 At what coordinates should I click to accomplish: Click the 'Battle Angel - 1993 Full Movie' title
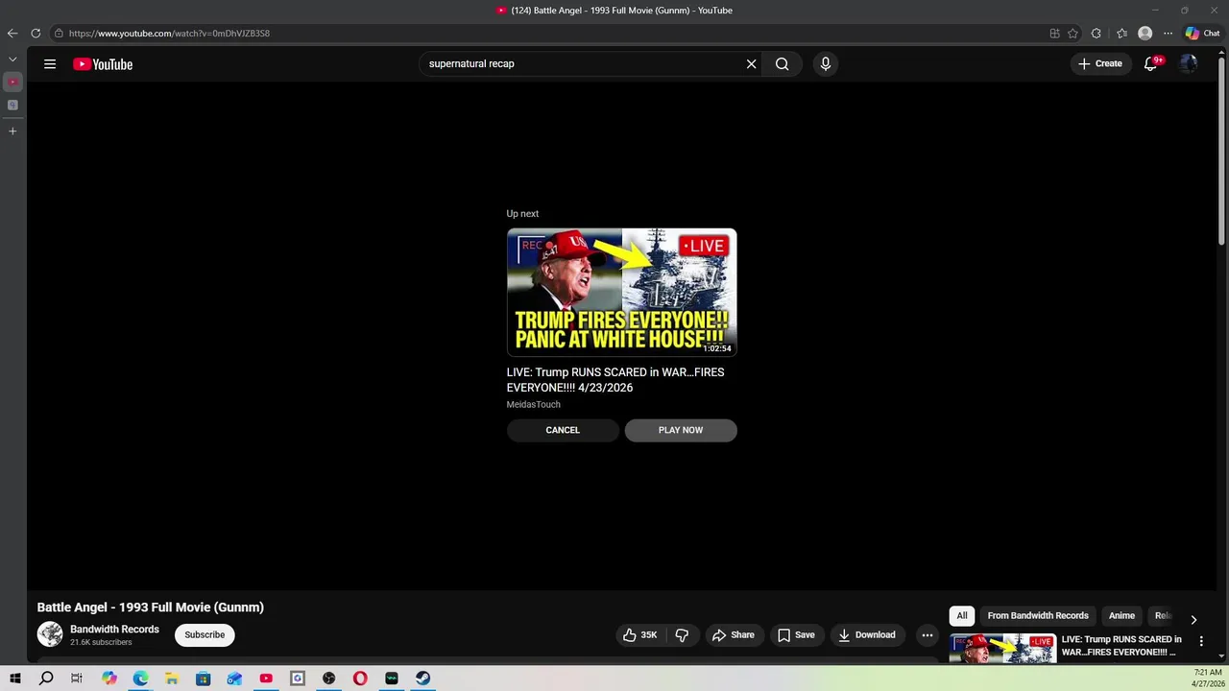151,608
